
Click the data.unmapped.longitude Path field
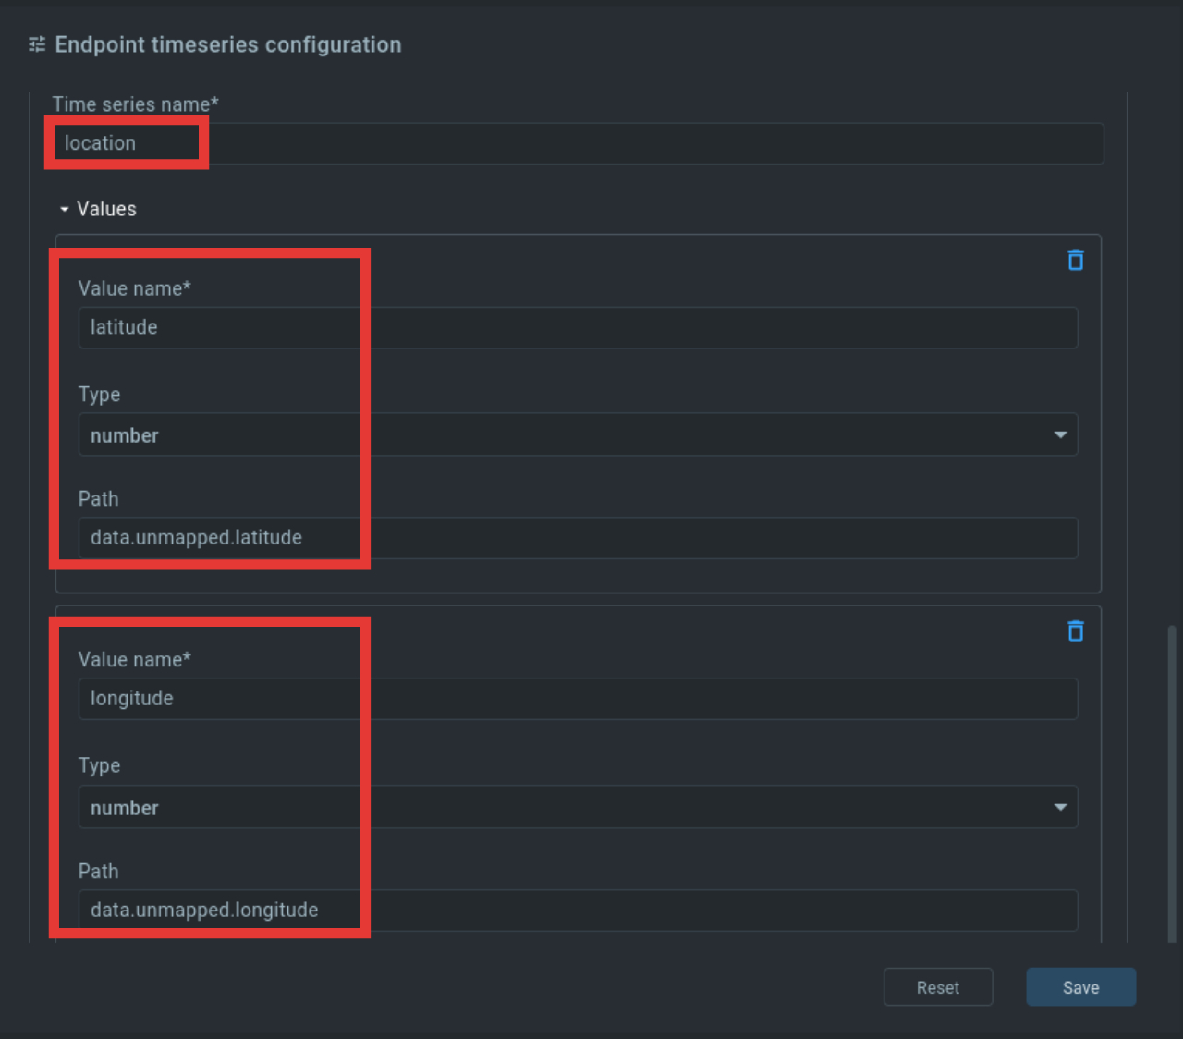[578, 911]
